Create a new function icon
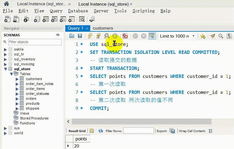234x149 pixels. 71,19
